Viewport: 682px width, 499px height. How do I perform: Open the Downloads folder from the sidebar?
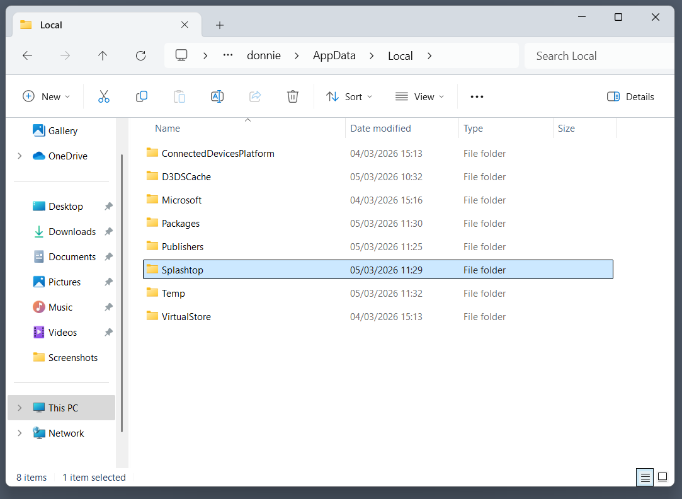tap(71, 231)
